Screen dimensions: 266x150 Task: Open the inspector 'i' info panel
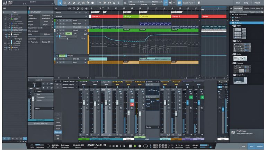29,8
